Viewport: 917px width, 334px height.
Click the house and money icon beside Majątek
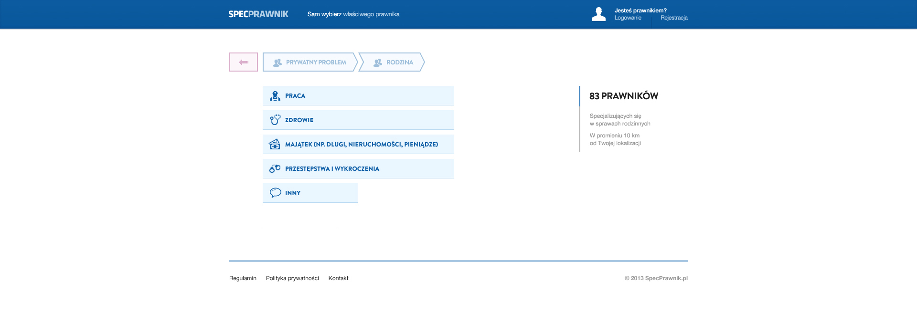pyautogui.click(x=275, y=144)
